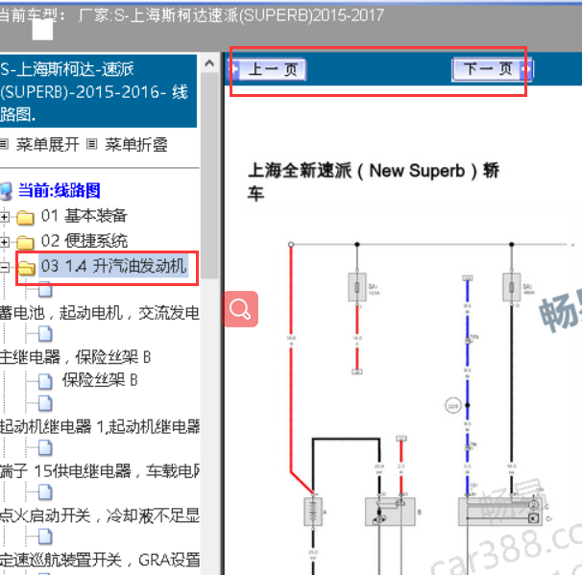Open 蓄电池，起动电机，交流发电 page

(x=100, y=313)
